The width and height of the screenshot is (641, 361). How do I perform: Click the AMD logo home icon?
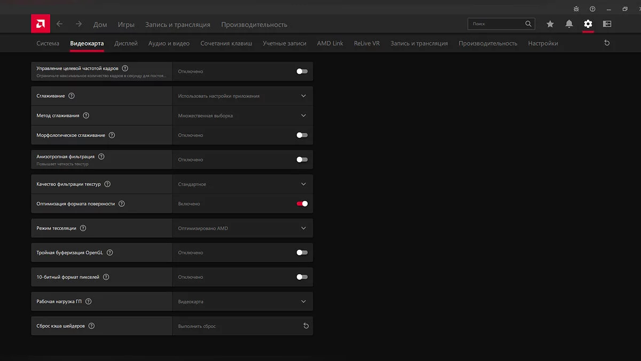41,24
